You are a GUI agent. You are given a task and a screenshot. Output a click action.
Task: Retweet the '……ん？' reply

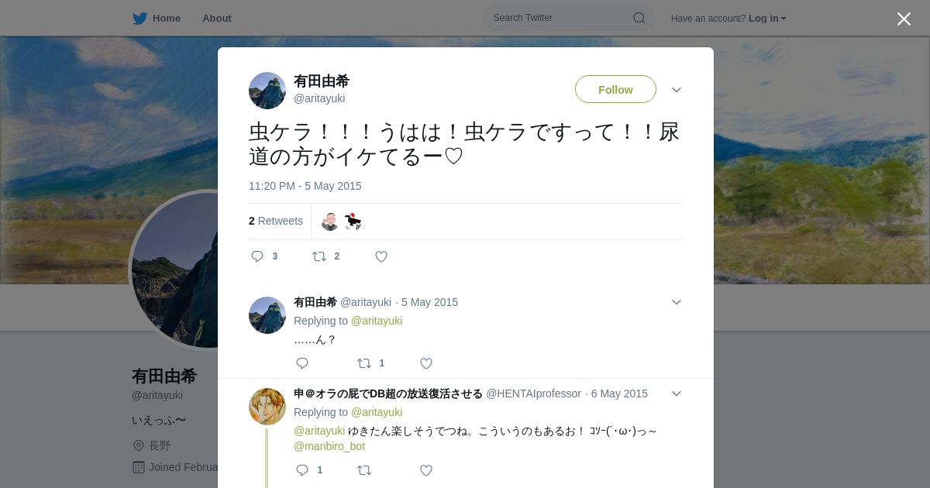tap(364, 363)
